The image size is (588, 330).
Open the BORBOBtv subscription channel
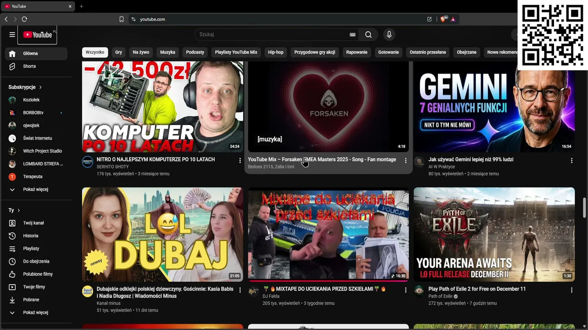[x=36, y=113]
